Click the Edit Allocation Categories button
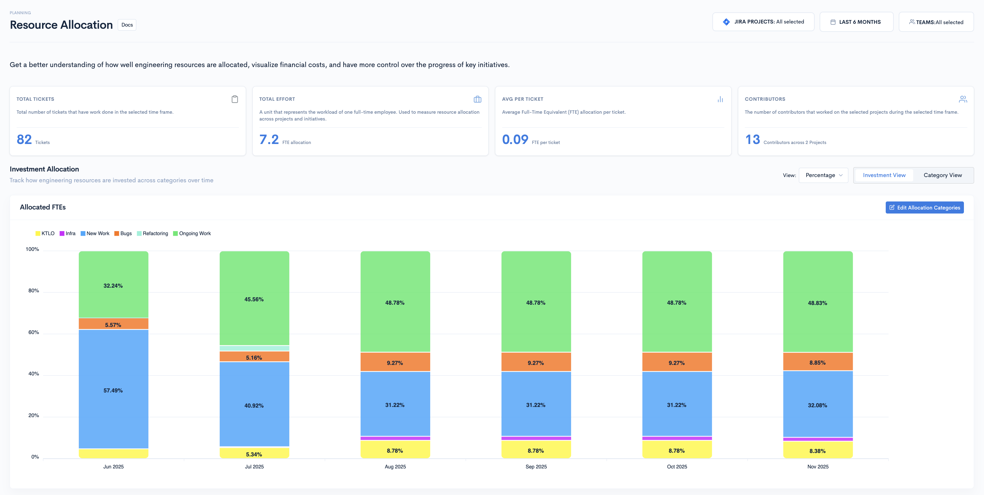The image size is (984, 495). tap(924, 207)
